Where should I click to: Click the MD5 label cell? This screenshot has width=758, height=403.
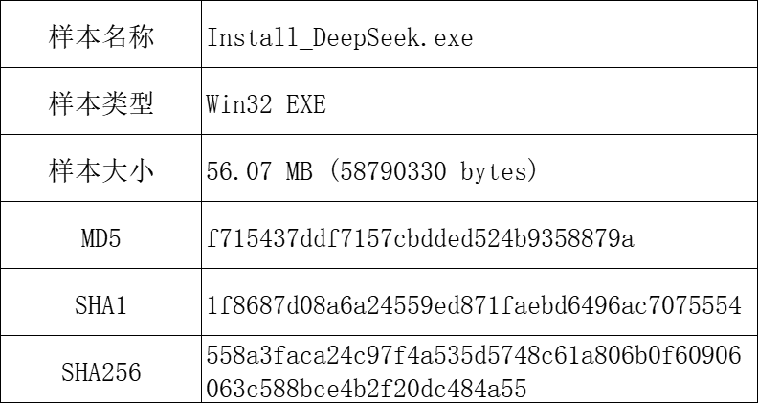pyautogui.click(x=100, y=237)
